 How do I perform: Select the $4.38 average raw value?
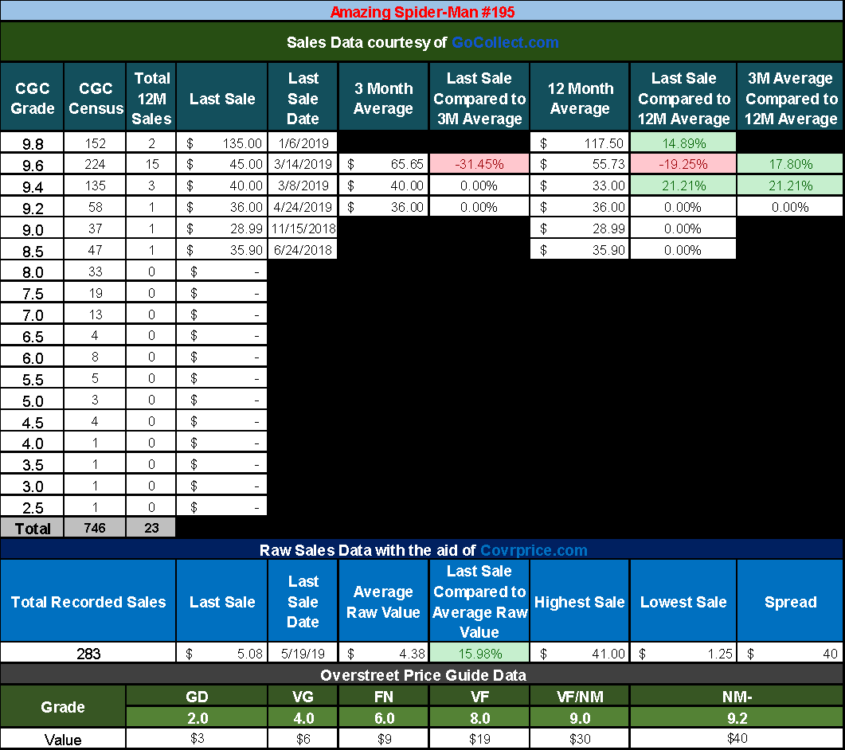(383, 653)
